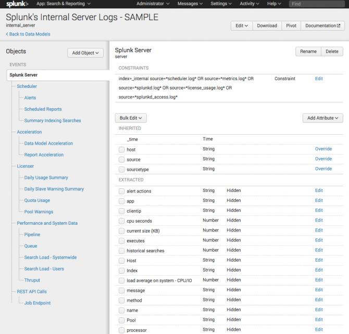Select Report Acceleration object
Image resolution: width=349 pixels, height=334 pixels.
click(44, 155)
